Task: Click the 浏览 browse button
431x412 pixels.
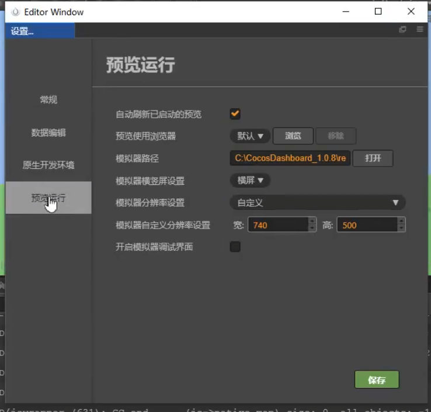Action: point(293,136)
